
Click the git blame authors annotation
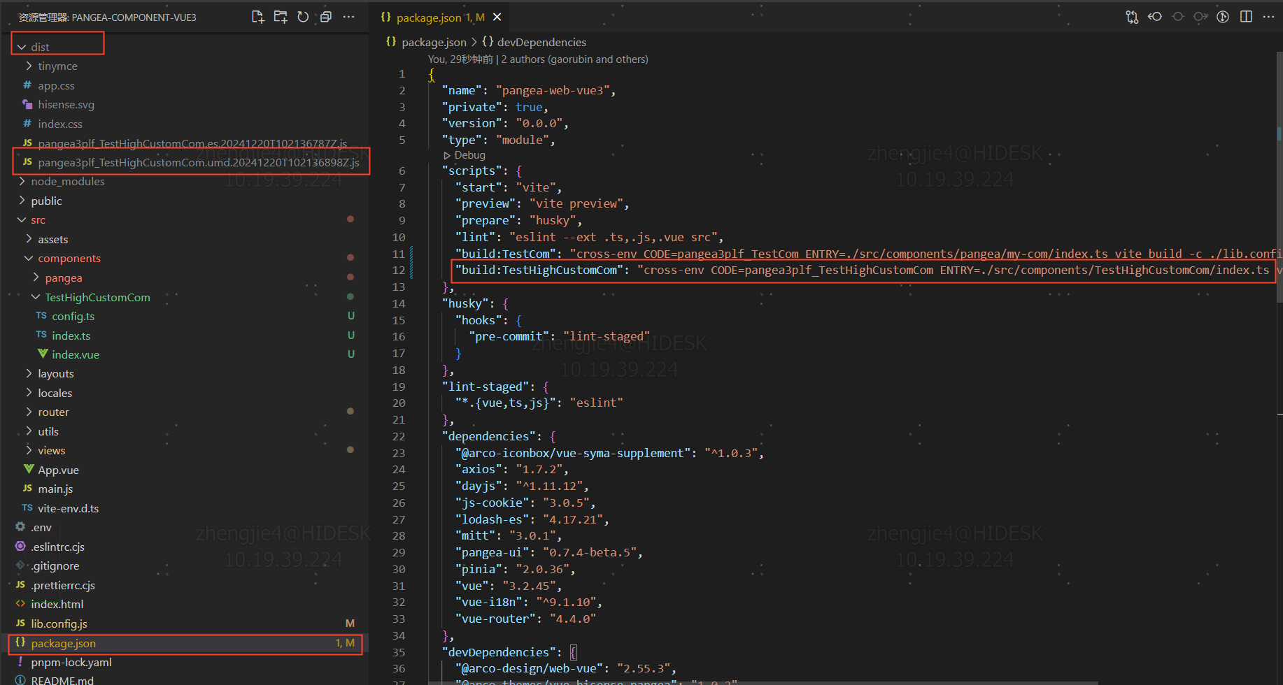[x=538, y=59]
